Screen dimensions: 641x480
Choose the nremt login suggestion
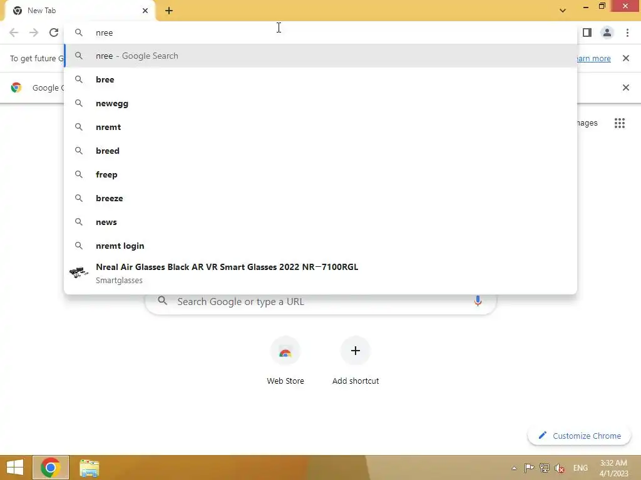pos(320,246)
